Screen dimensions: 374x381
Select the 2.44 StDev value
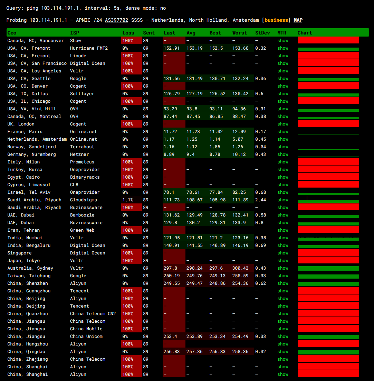260,200
